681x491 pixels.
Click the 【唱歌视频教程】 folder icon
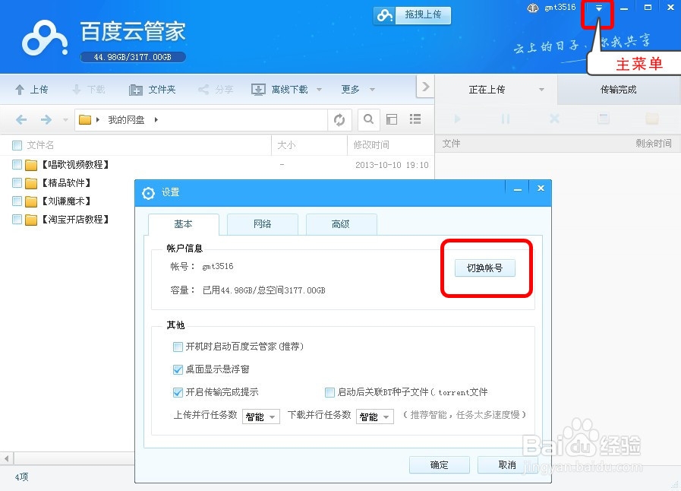pos(31,165)
